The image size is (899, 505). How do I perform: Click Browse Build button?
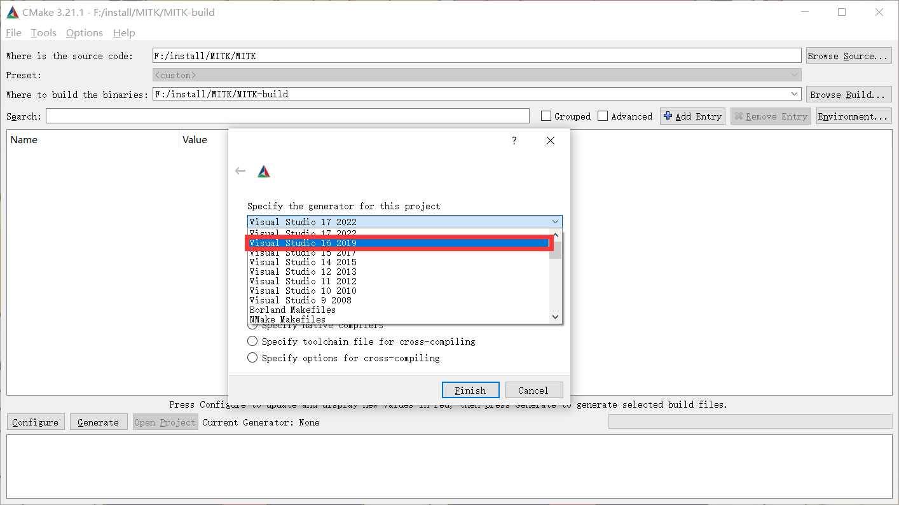pyautogui.click(x=849, y=95)
